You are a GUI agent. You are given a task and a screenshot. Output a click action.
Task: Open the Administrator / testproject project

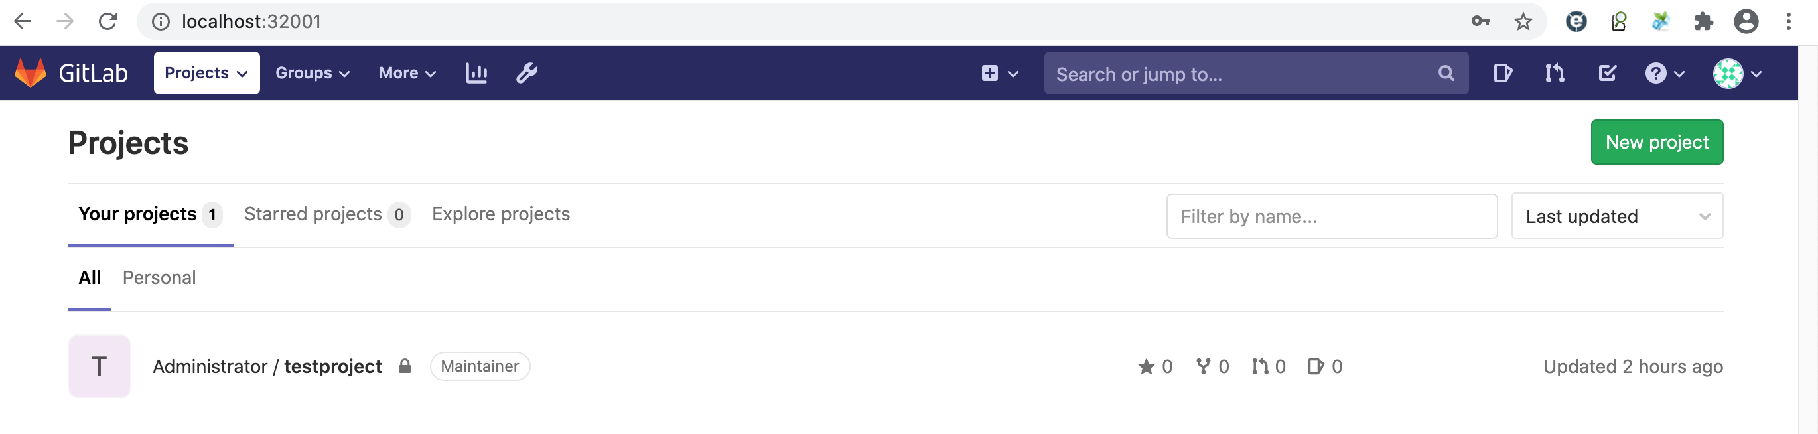click(267, 366)
